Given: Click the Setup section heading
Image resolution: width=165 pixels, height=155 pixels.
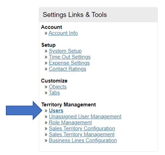Looking at the screenshot, I should click(x=49, y=45).
